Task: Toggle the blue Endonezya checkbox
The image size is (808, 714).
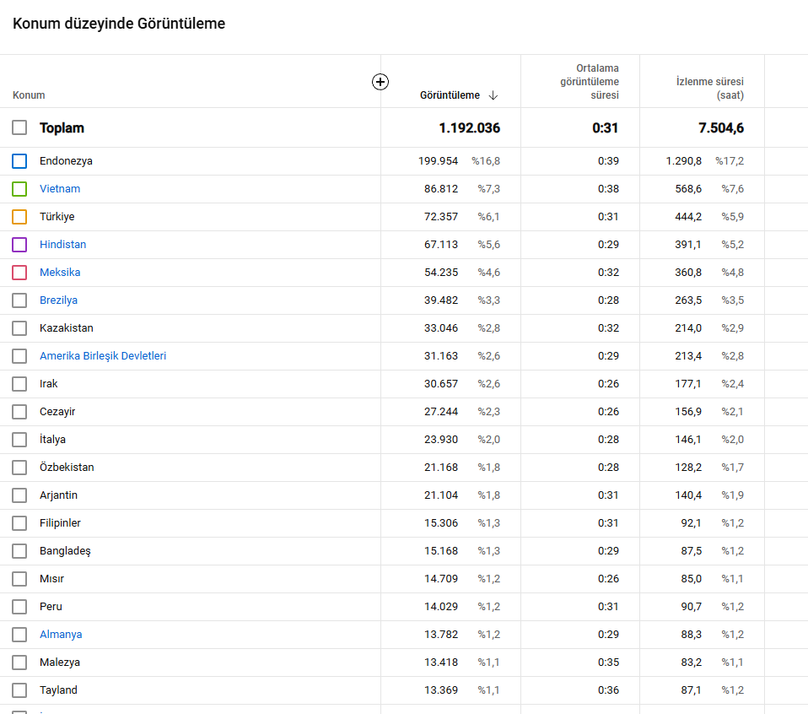Action: point(19,161)
